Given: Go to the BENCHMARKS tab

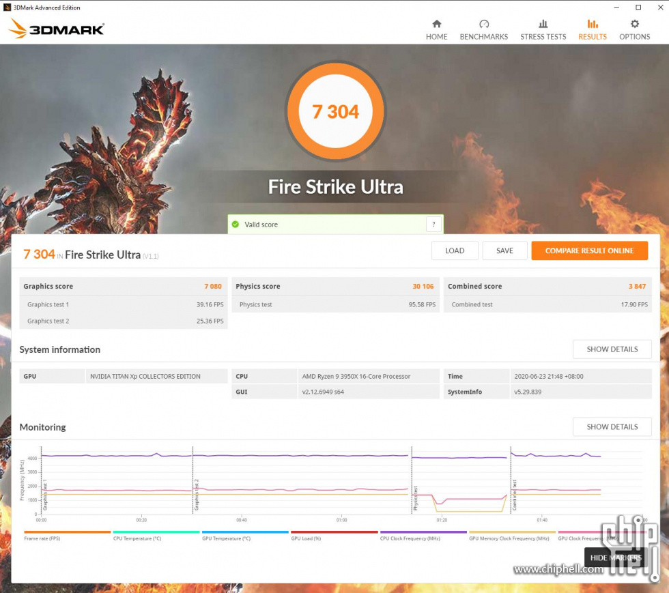Looking at the screenshot, I should 484,30.
